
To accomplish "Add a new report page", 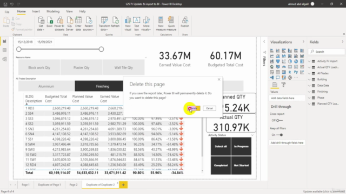I will click(123, 185).
